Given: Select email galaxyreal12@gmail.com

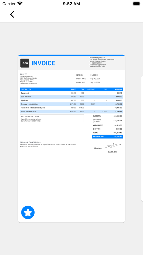Looking at the screenshot, I should point(29,83).
